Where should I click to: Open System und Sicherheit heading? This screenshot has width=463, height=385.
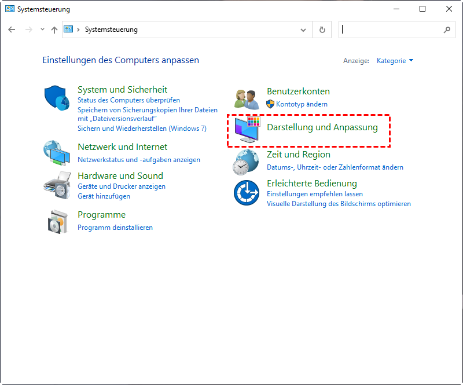point(122,89)
